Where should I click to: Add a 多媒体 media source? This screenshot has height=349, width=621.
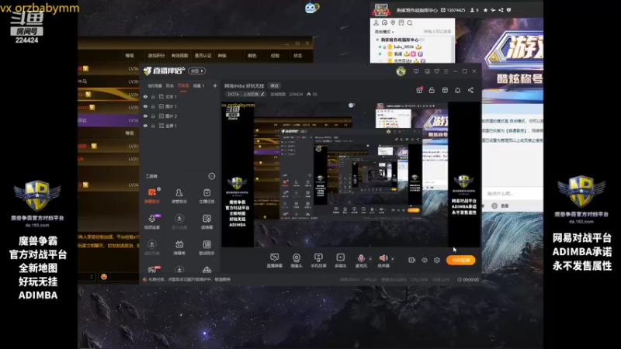click(x=340, y=261)
